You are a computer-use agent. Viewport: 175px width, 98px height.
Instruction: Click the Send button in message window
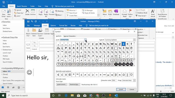tap(28, 46)
